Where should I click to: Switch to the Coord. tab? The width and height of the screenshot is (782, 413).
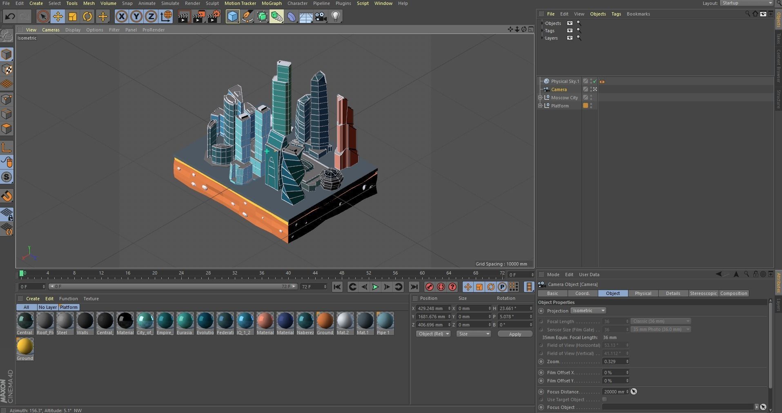pyautogui.click(x=582, y=294)
